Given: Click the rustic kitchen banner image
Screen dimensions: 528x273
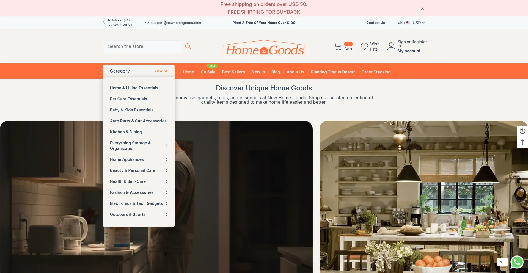Looking at the screenshot, I should click(x=424, y=197).
